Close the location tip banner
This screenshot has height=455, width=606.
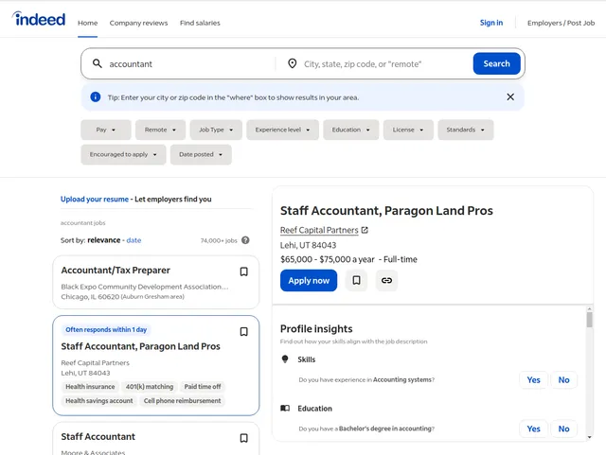(510, 96)
